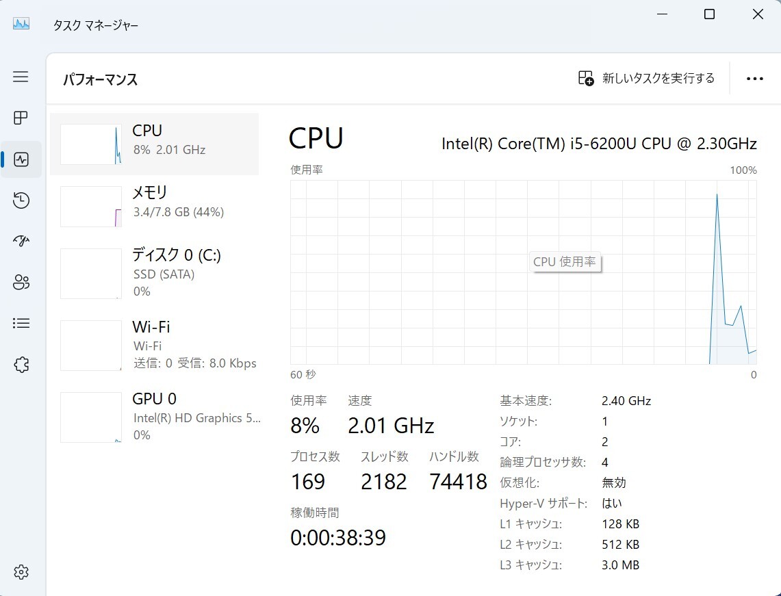Select the メモリ performance entry
Viewport: 781px width, 596px height.
pos(154,203)
